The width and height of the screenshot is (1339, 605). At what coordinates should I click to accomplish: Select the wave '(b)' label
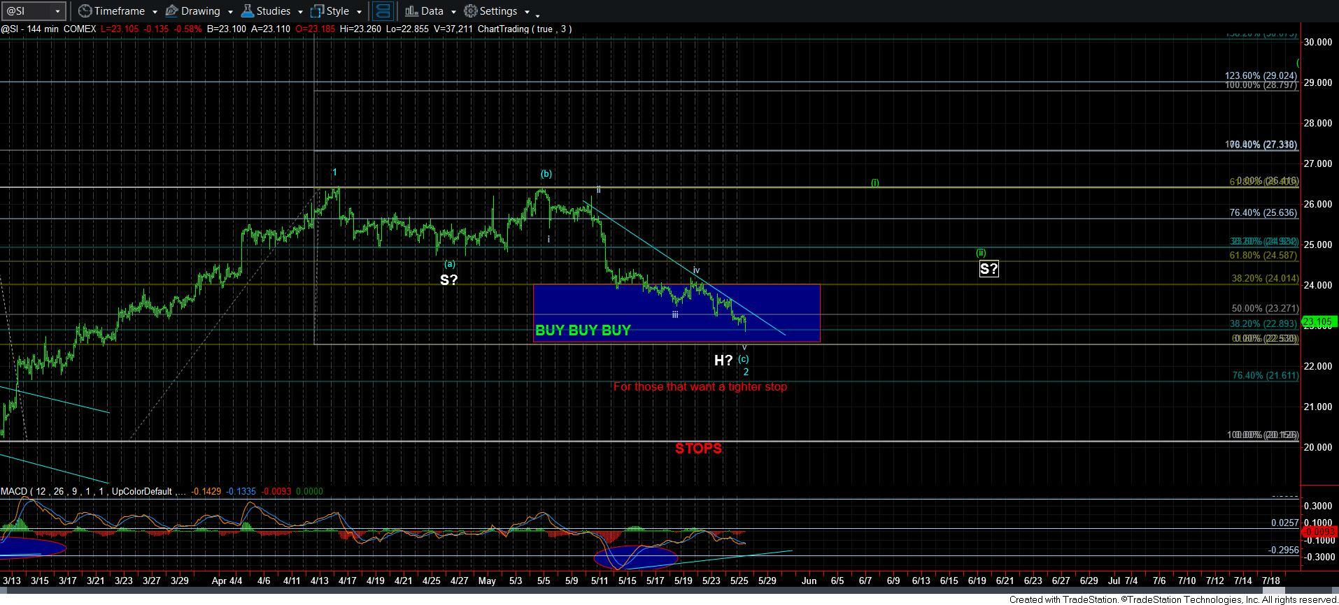tap(546, 174)
